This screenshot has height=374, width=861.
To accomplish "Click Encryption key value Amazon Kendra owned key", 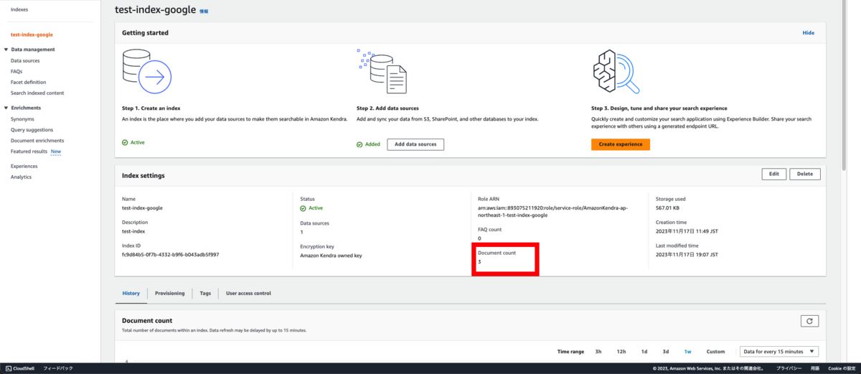I will point(331,255).
